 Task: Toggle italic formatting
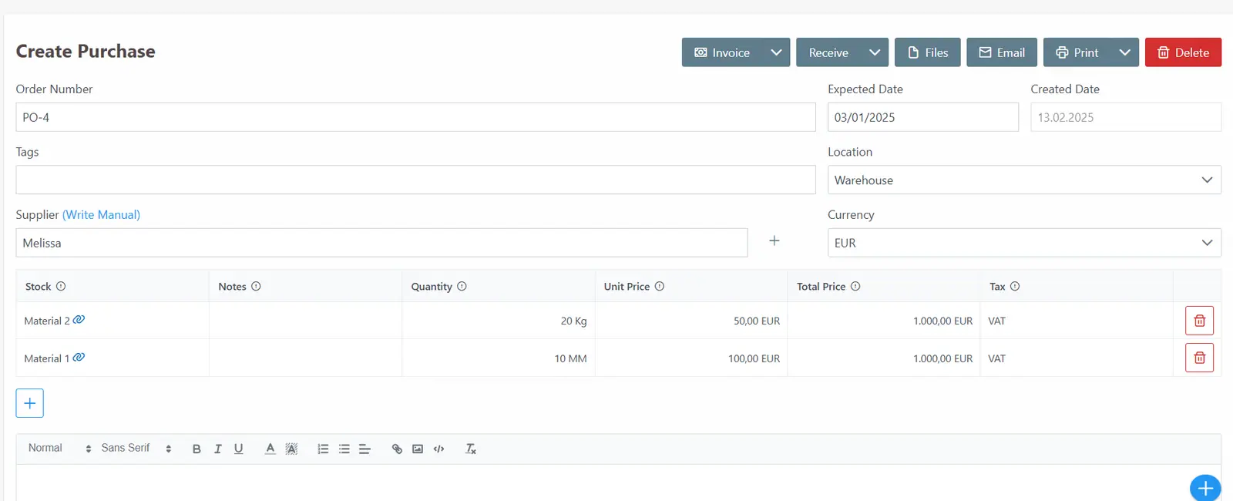tap(218, 449)
